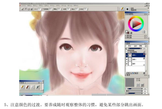Open the Help menu in the menu bar
This screenshot has height=109, width=162.
tap(76, 6)
